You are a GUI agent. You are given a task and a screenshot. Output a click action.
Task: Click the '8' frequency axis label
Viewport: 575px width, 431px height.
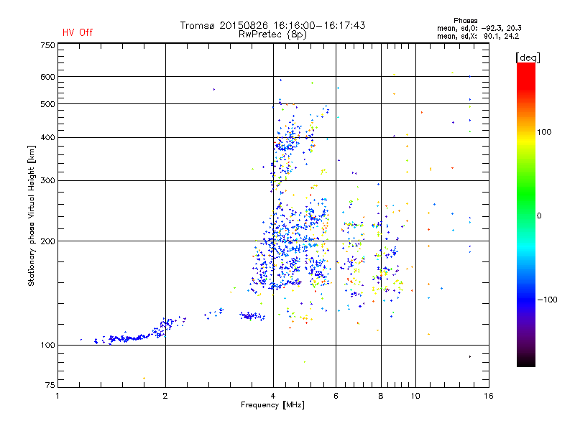381,396
